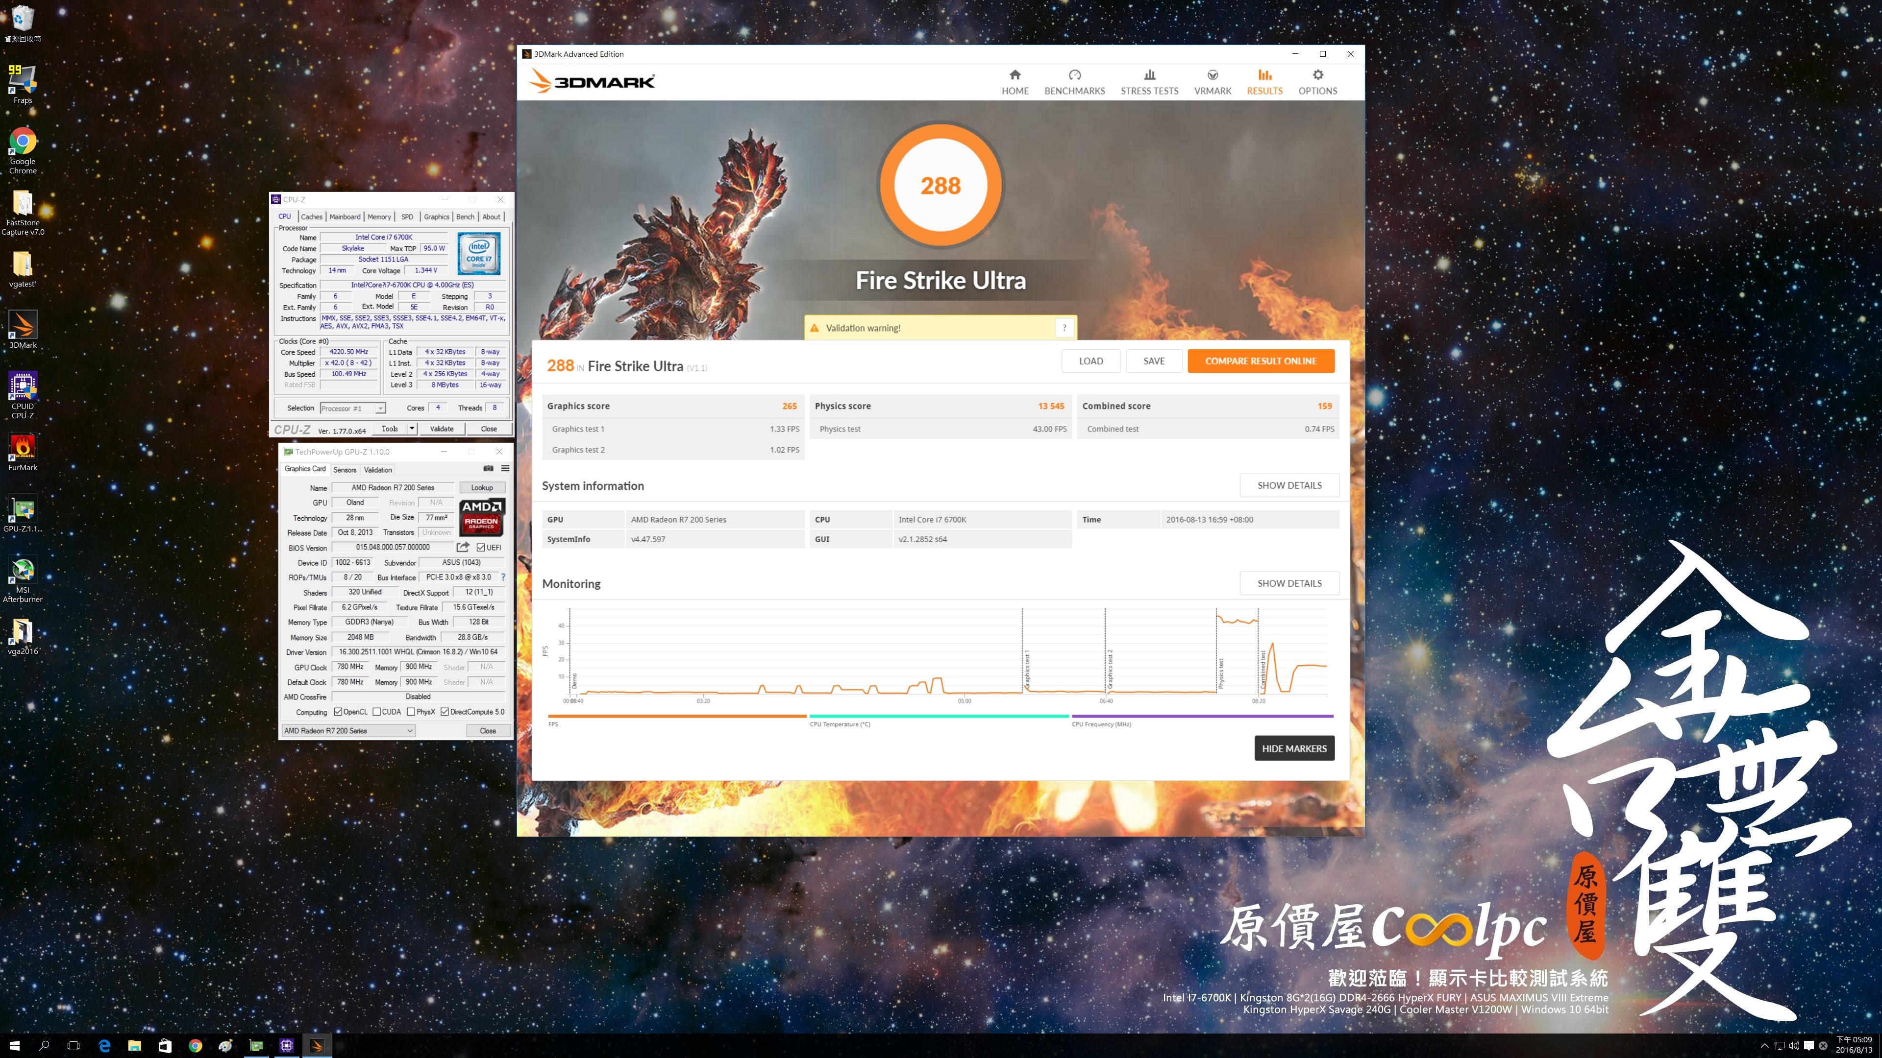The width and height of the screenshot is (1882, 1058).
Task: Click the CPU Temperature legend line
Action: click(940, 716)
